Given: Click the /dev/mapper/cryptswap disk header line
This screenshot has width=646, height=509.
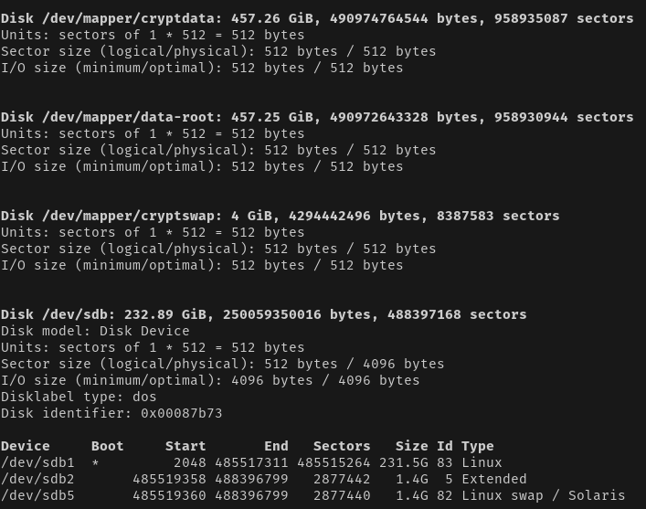Looking at the screenshot, I should point(281,216).
